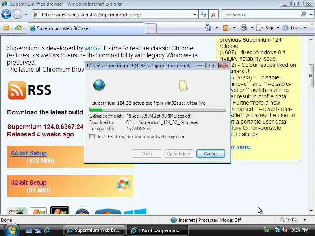Click 'Transfer rate' value 4.25MB/Sec
The width and height of the screenshot is (315, 236).
pos(138,129)
